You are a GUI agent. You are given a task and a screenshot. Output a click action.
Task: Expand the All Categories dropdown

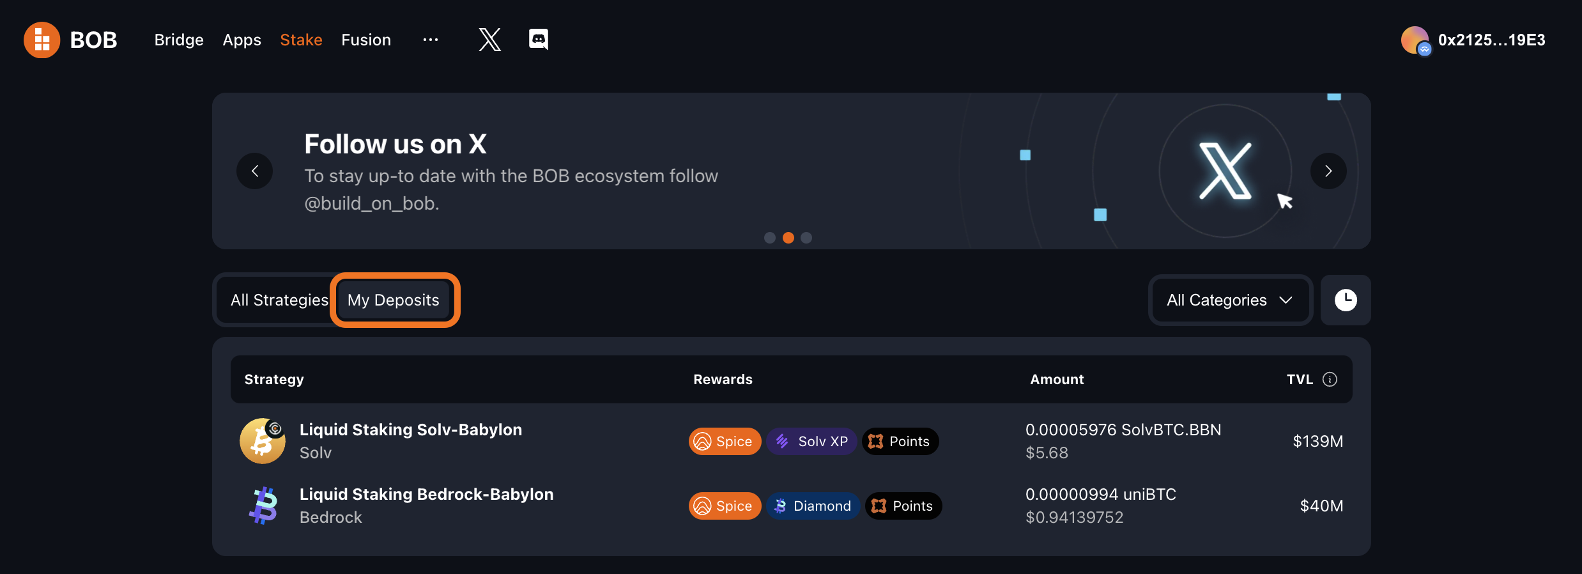click(x=1230, y=300)
